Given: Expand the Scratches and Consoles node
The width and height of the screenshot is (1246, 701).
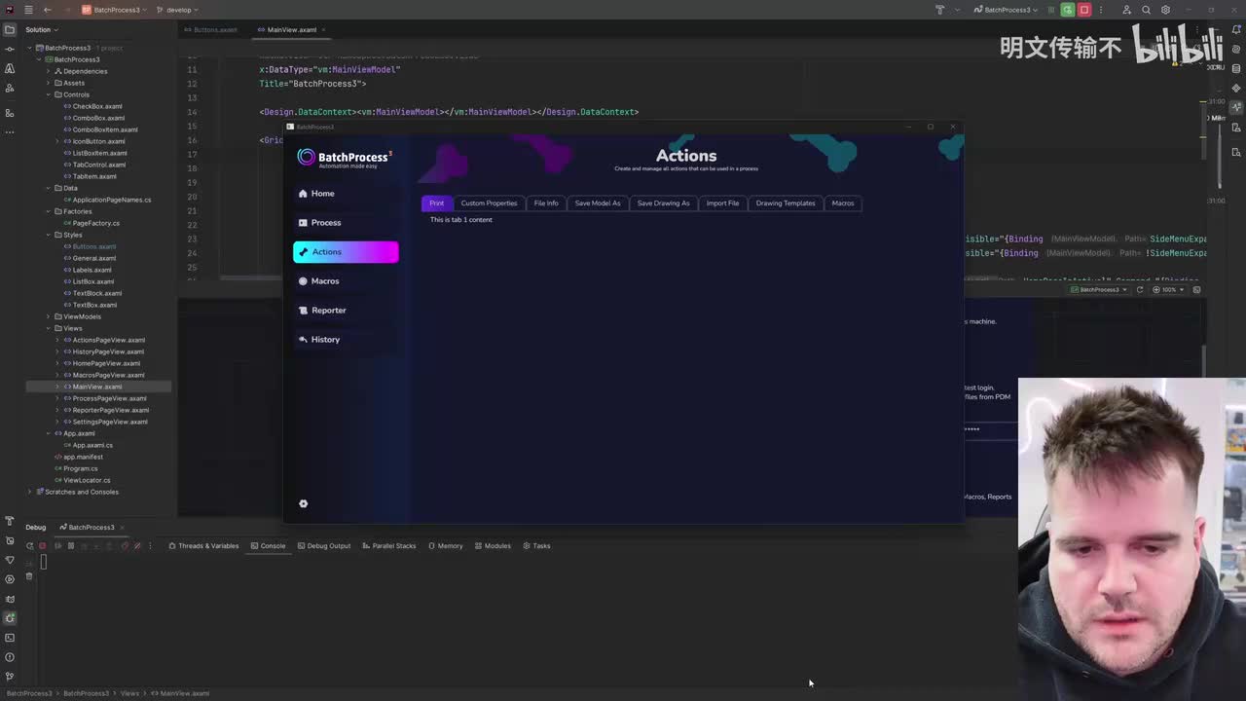Looking at the screenshot, I should click(x=30, y=492).
